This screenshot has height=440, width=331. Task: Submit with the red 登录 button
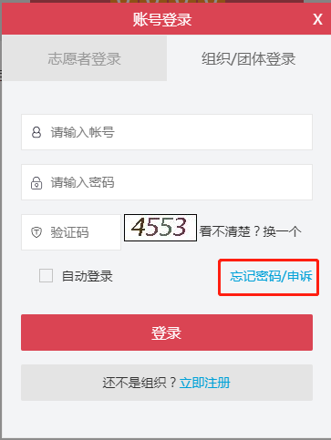coord(167,333)
